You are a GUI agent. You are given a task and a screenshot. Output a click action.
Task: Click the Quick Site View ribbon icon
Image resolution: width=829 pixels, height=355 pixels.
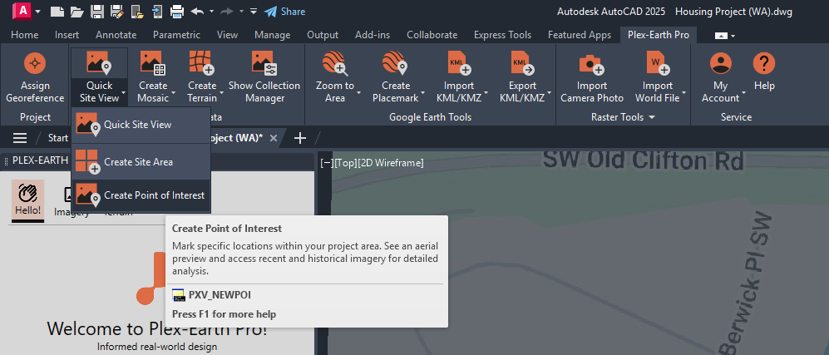coord(99,63)
